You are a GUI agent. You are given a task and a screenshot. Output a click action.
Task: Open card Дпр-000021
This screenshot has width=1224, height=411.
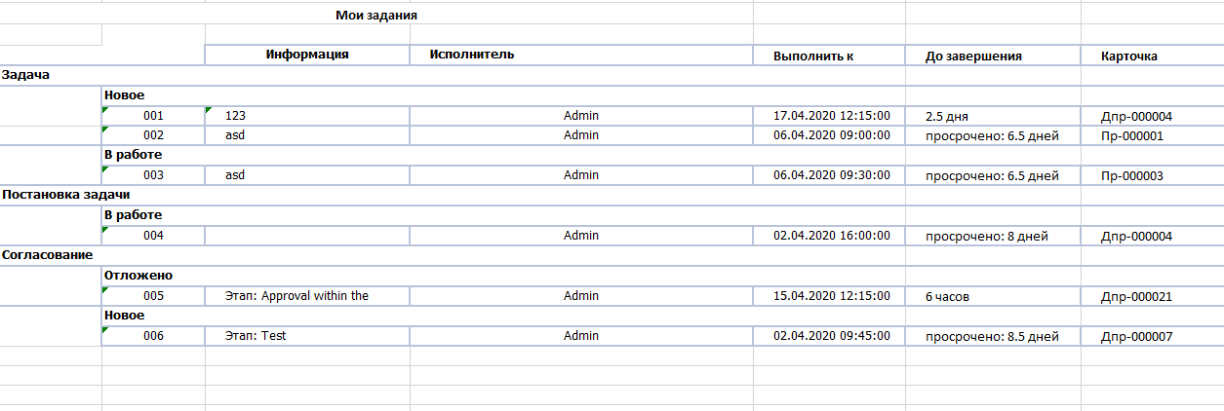click(x=1136, y=296)
